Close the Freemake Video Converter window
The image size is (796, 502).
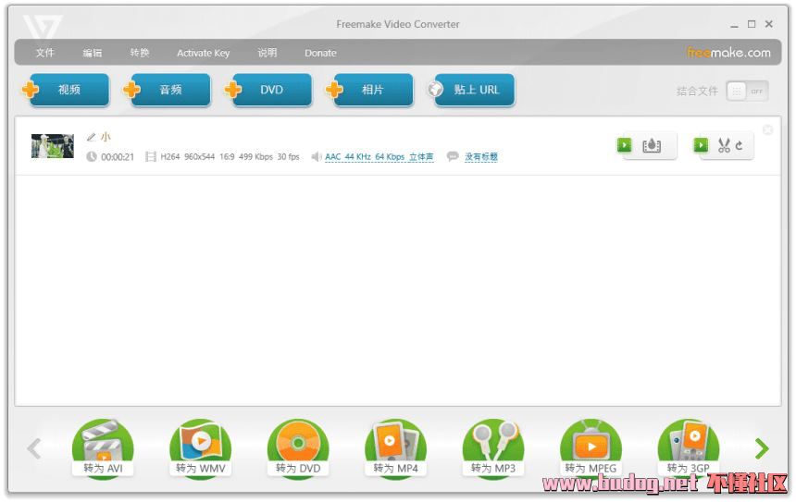[768, 24]
